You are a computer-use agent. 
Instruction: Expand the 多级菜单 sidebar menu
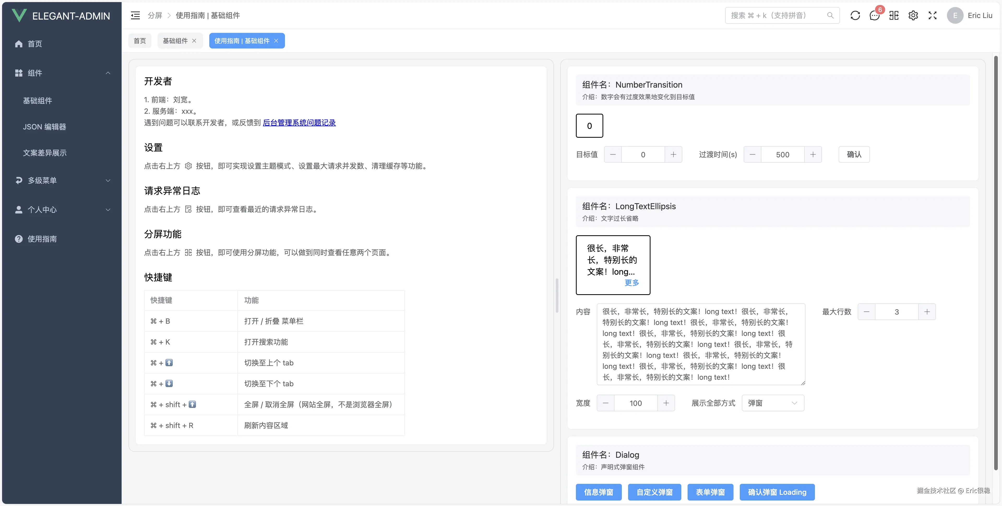62,180
